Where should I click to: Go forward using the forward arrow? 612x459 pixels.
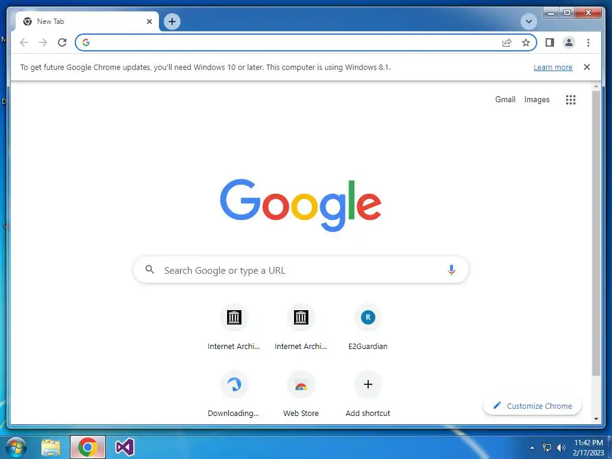pyautogui.click(x=43, y=42)
